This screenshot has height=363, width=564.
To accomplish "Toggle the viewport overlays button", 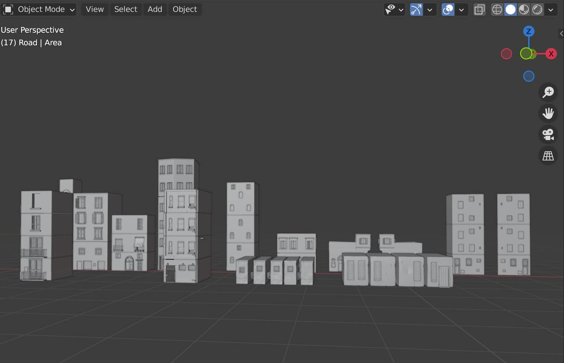I will (448, 9).
